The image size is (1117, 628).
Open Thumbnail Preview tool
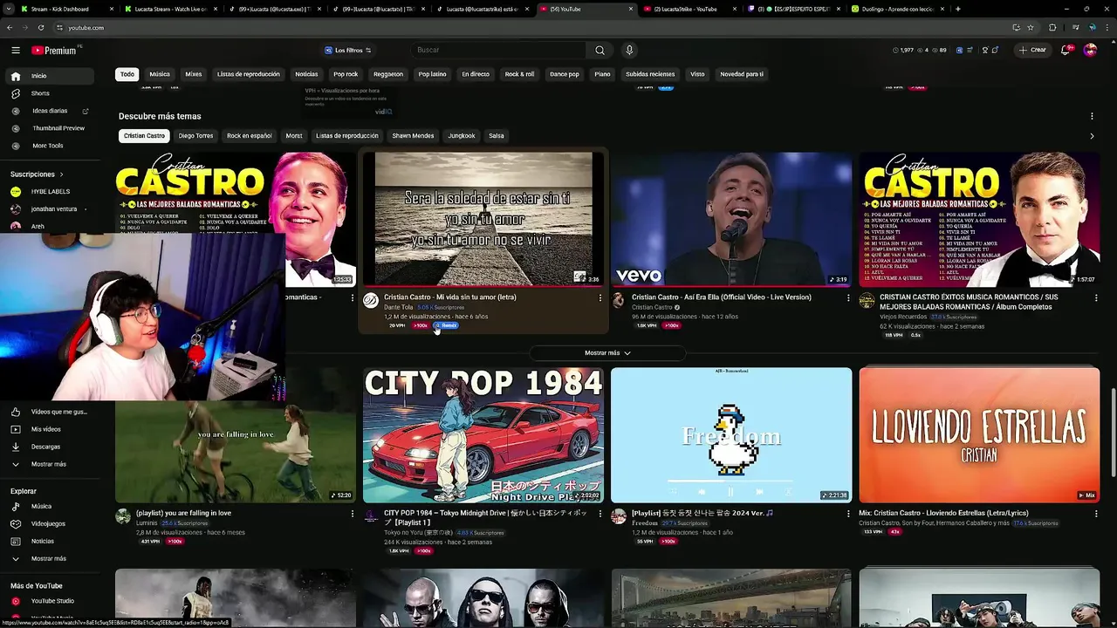[58, 128]
